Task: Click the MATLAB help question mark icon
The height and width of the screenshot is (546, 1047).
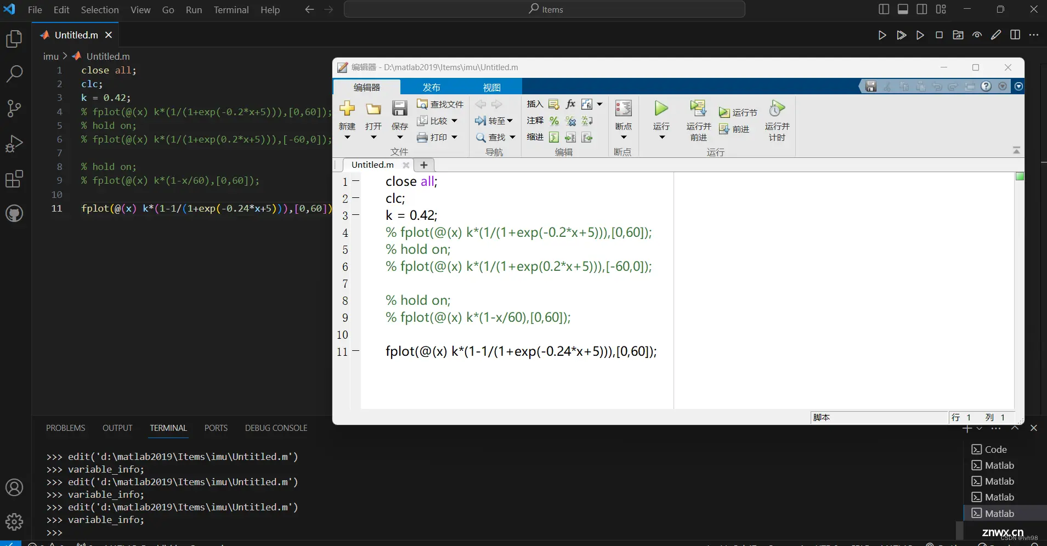Action: (x=986, y=87)
